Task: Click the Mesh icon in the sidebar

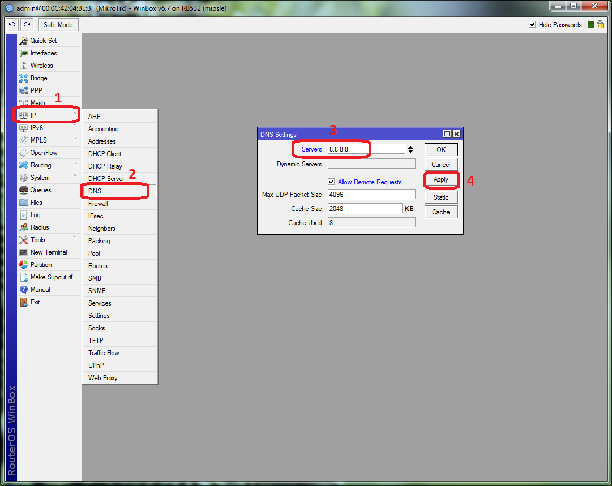Action: tap(24, 102)
